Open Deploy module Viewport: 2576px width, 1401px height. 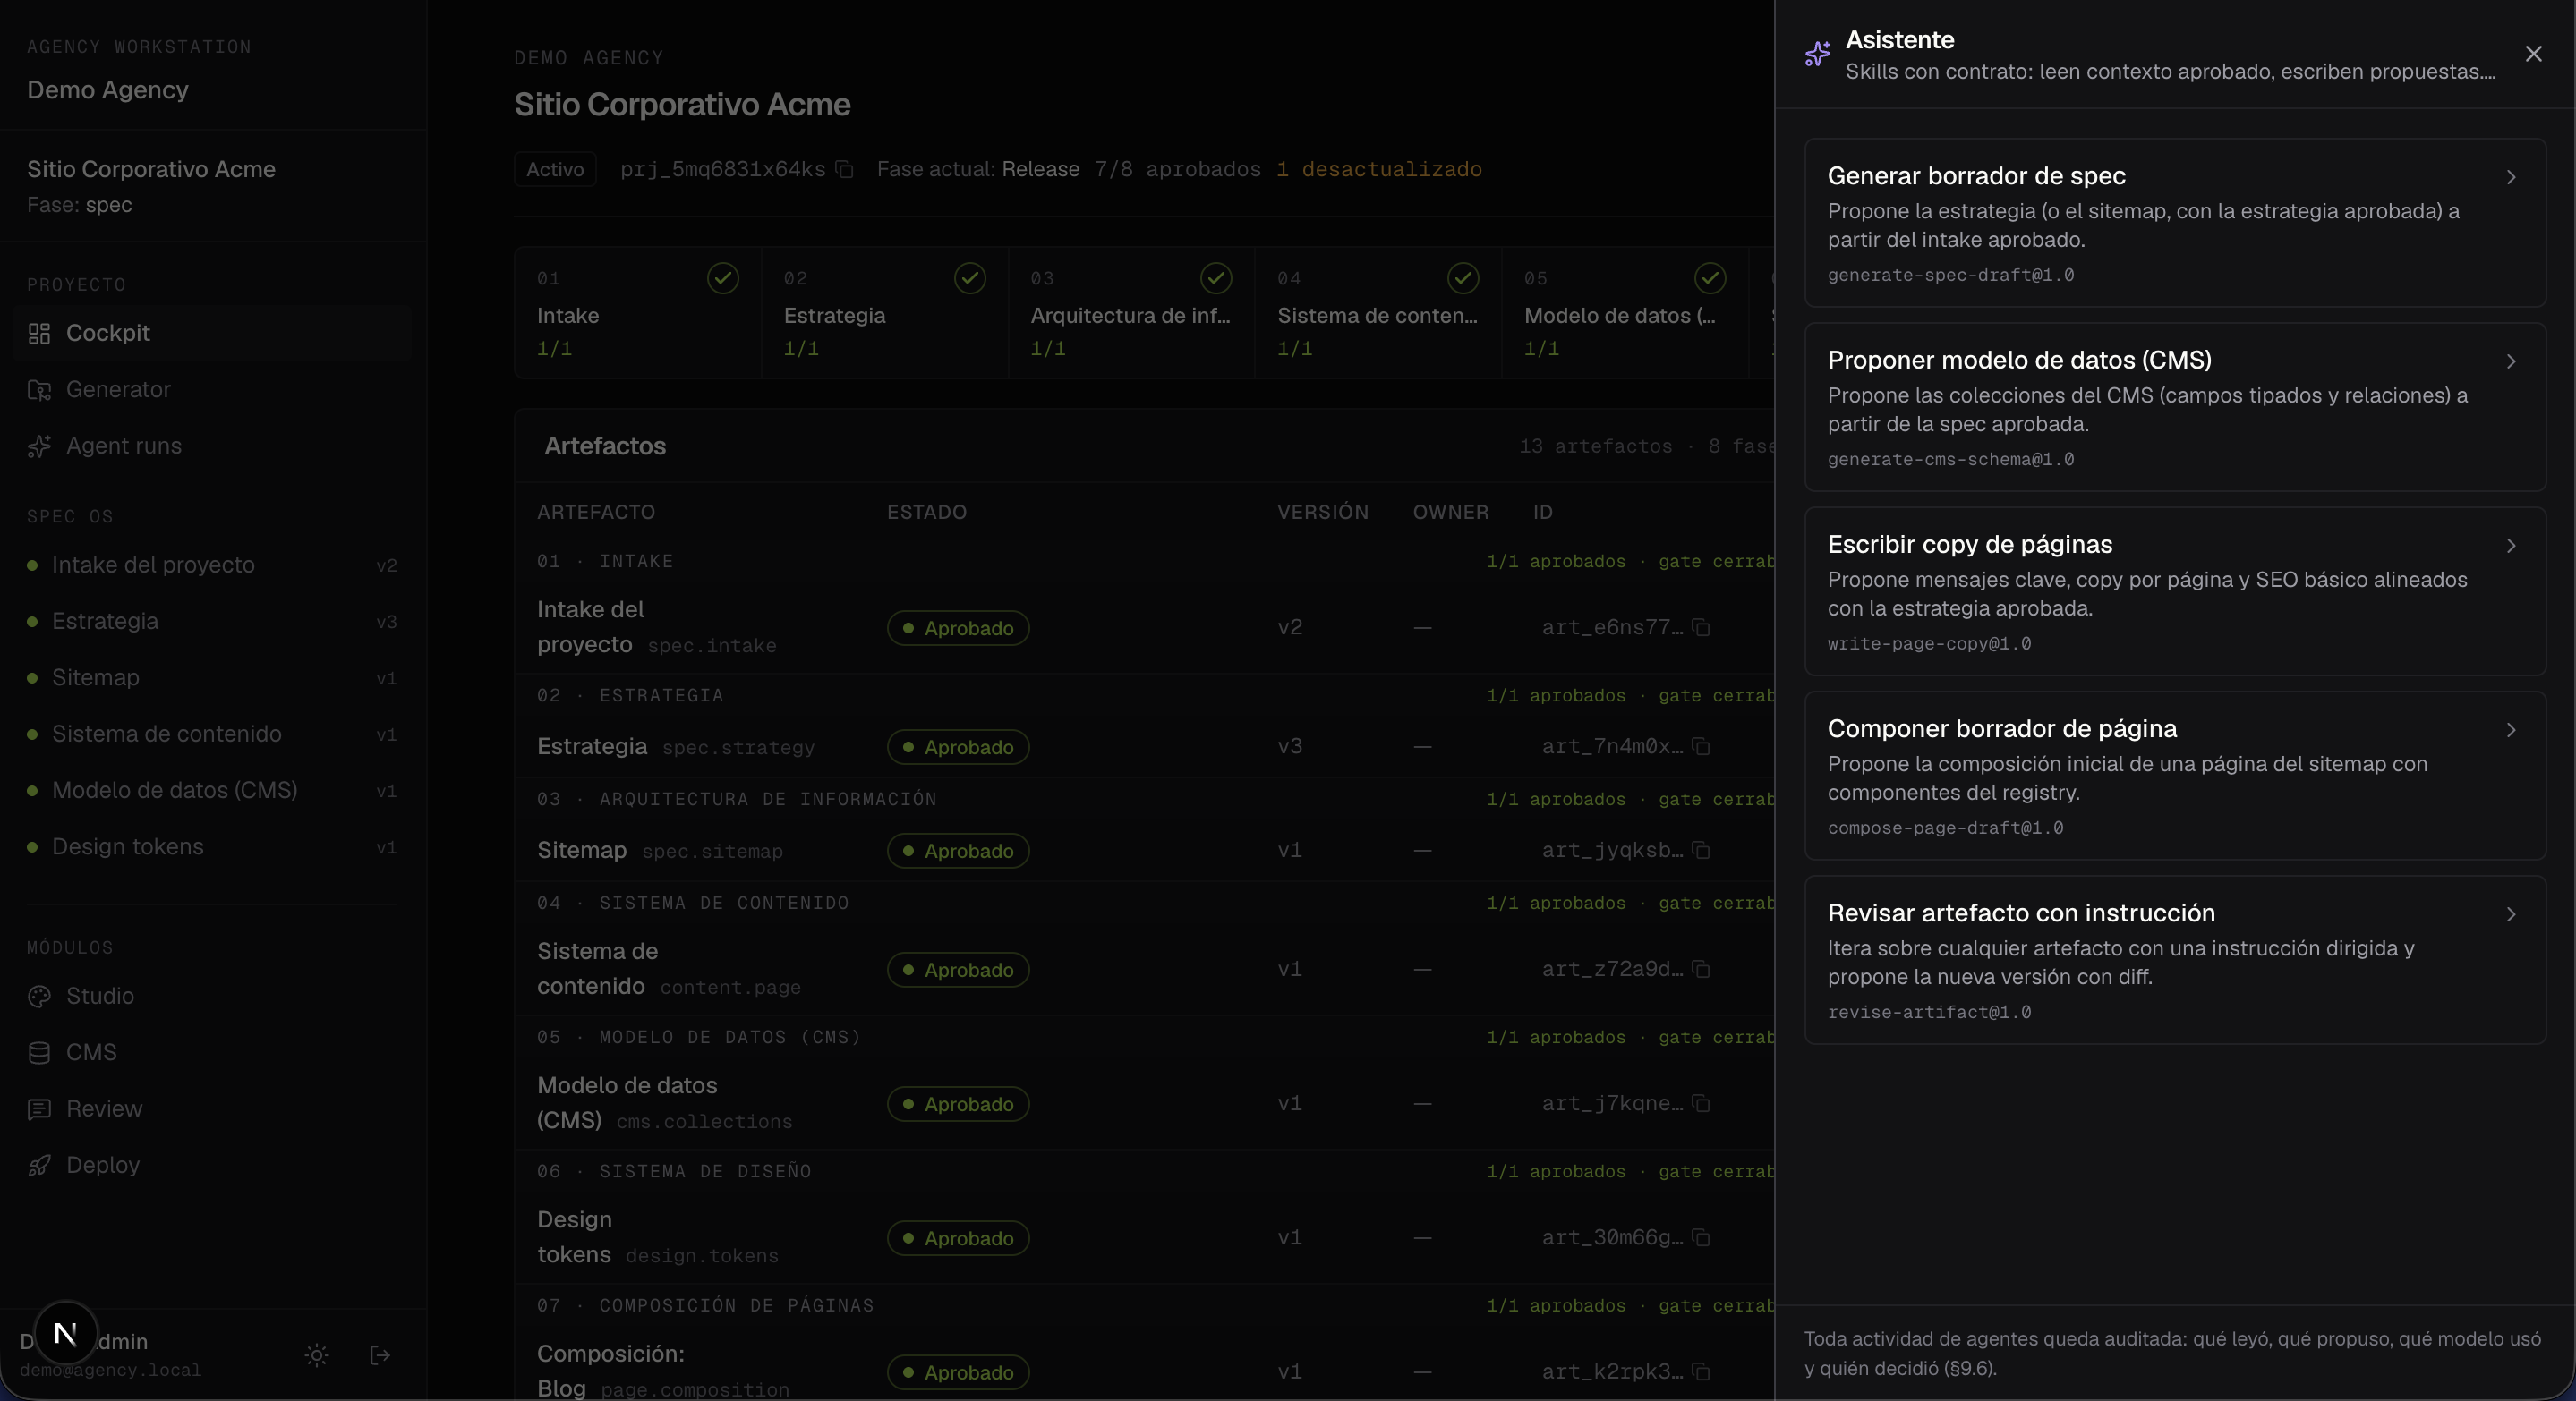coord(213,1165)
